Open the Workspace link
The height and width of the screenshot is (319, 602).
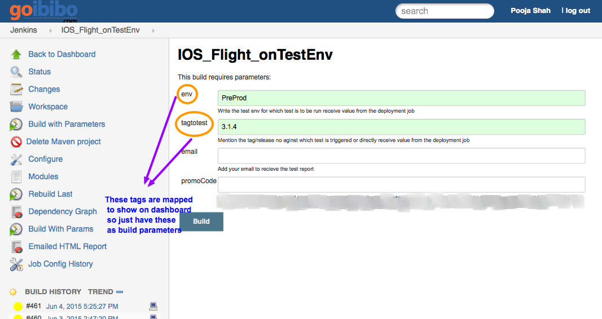click(48, 107)
